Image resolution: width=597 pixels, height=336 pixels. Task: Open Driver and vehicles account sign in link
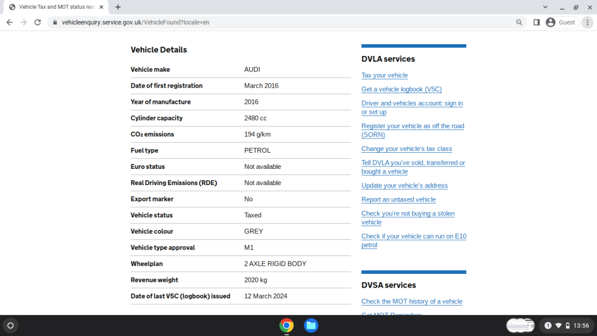click(x=412, y=107)
